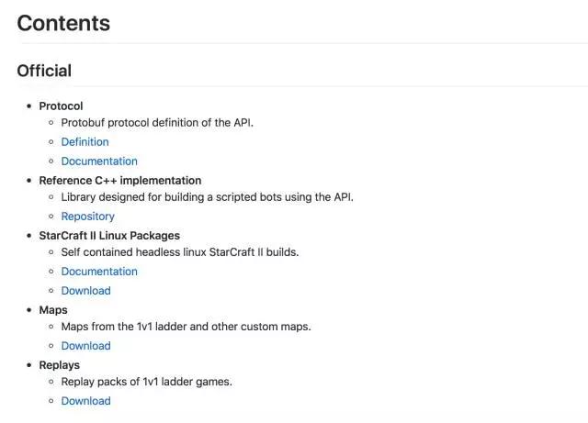The height and width of the screenshot is (423, 588).
Task: Click the StarCraft II Linux Packages title
Action: click(x=109, y=236)
